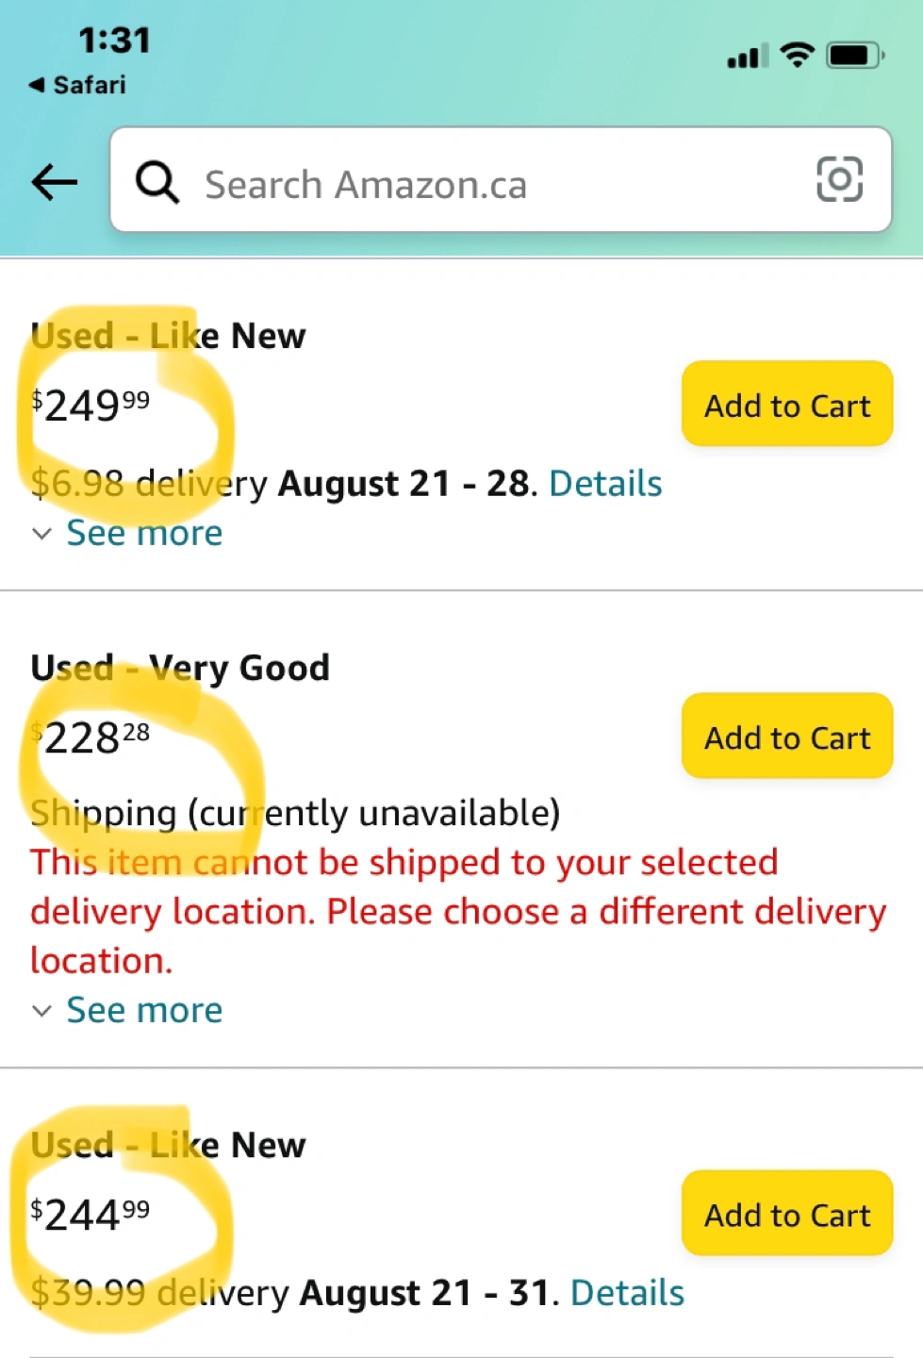Open Details for $39.99 delivery offer
Image resolution: width=923 pixels, height=1358 pixels.
[x=627, y=1293]
